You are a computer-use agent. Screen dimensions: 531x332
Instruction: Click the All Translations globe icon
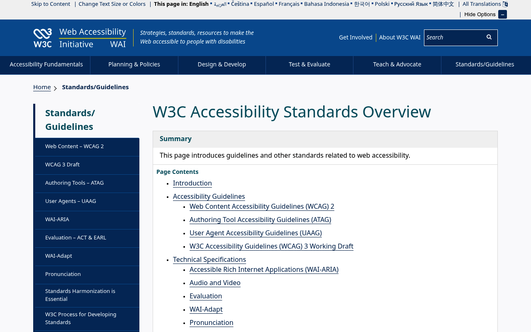(x=505, y=4)
